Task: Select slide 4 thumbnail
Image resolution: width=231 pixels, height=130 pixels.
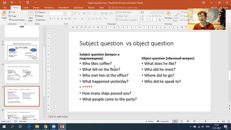Action: 22,73
